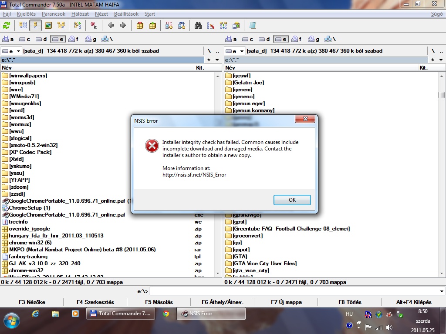Viewport: 446px width, 334px height.
Task: Go back with the left arrow icon
Action: coord(111,26)
